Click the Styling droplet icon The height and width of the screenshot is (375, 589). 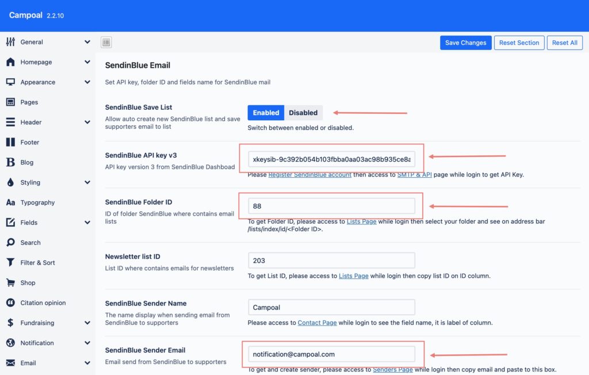[10, 182]
